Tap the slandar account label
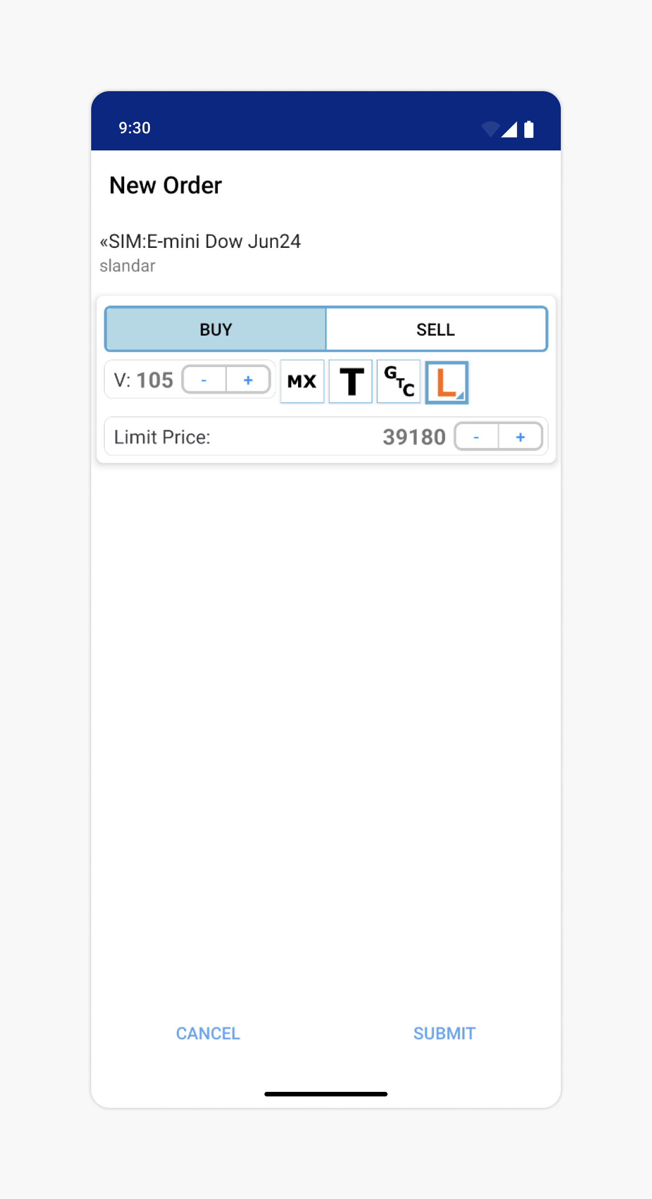 [x=128, y=266]
